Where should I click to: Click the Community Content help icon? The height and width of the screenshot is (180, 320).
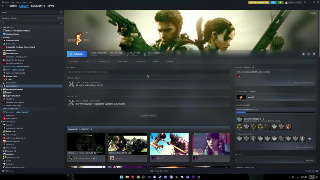pyautogui.click(x=91, y=129)
